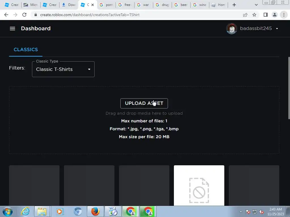Image resolution: width=290 pixels, height=217 pixels.
Task: Switch to the 'beer' Google tab
Action: click(x=181, y=5)
